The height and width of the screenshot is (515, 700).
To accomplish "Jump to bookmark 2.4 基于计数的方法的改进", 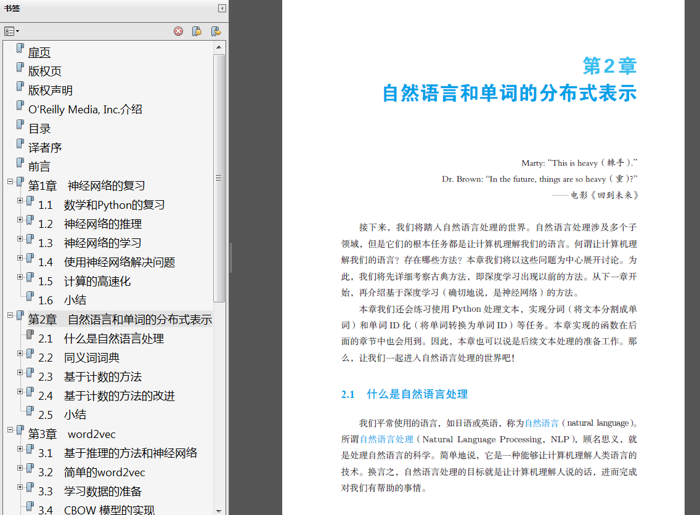I will coord(106,396).
